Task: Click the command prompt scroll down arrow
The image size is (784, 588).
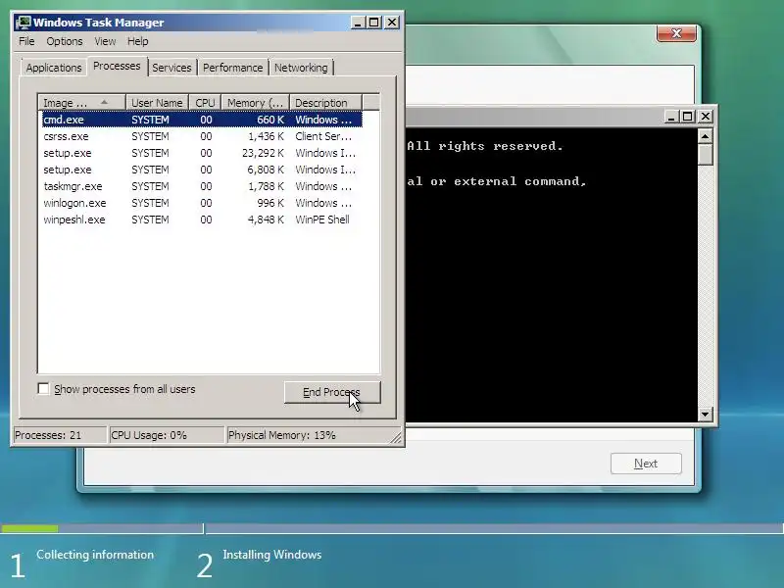Action: (705, 414)
